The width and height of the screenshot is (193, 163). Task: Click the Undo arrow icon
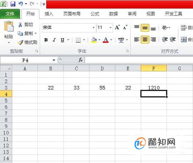pyautogui.click(x=20, y=4)
